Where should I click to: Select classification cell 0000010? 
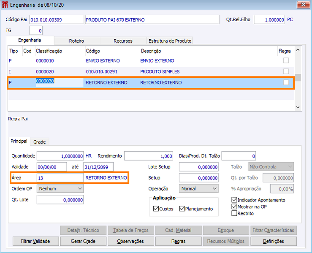tap(45, 61)
